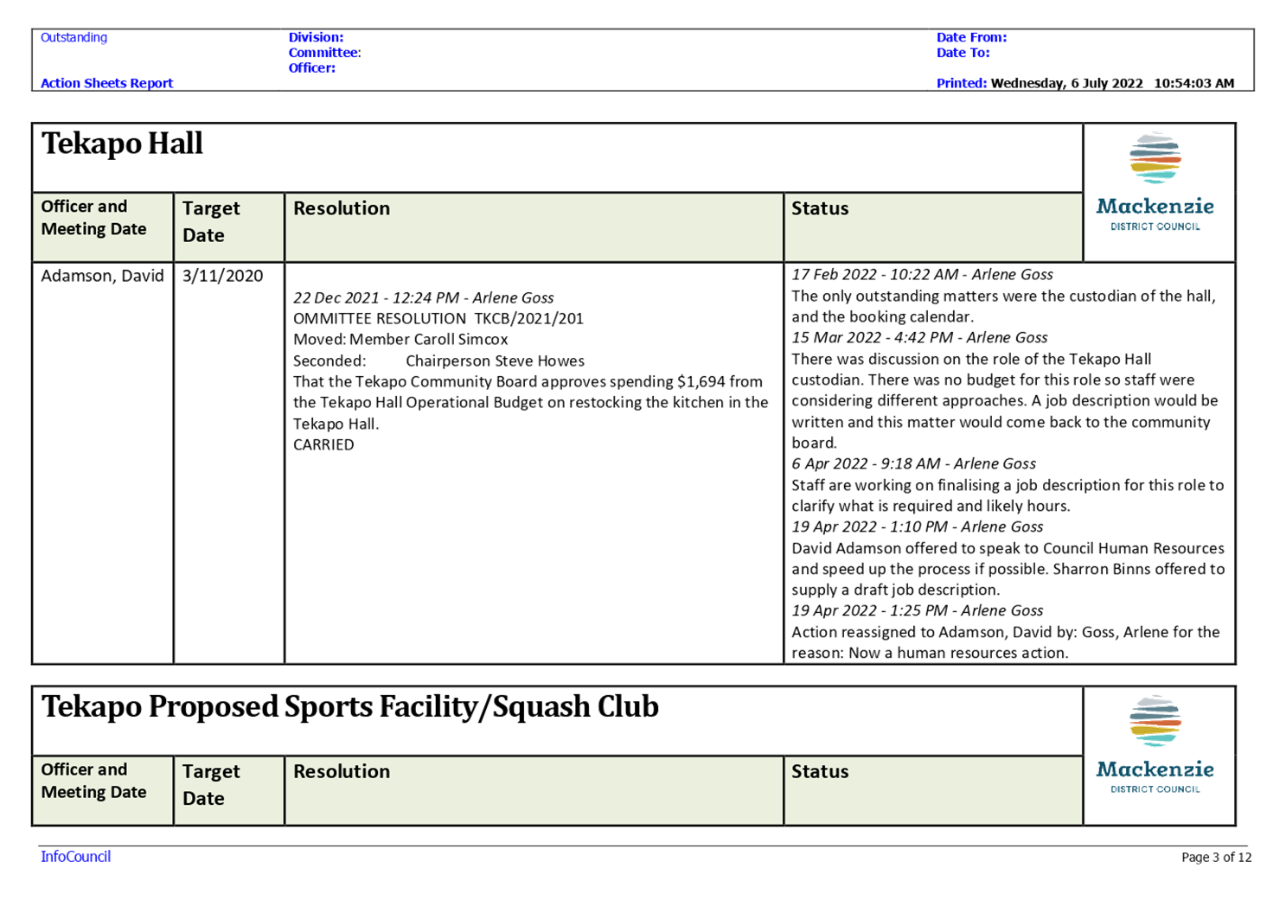Open the Date To selector
Screen dimensions: 1286x900
click(962, 53)
